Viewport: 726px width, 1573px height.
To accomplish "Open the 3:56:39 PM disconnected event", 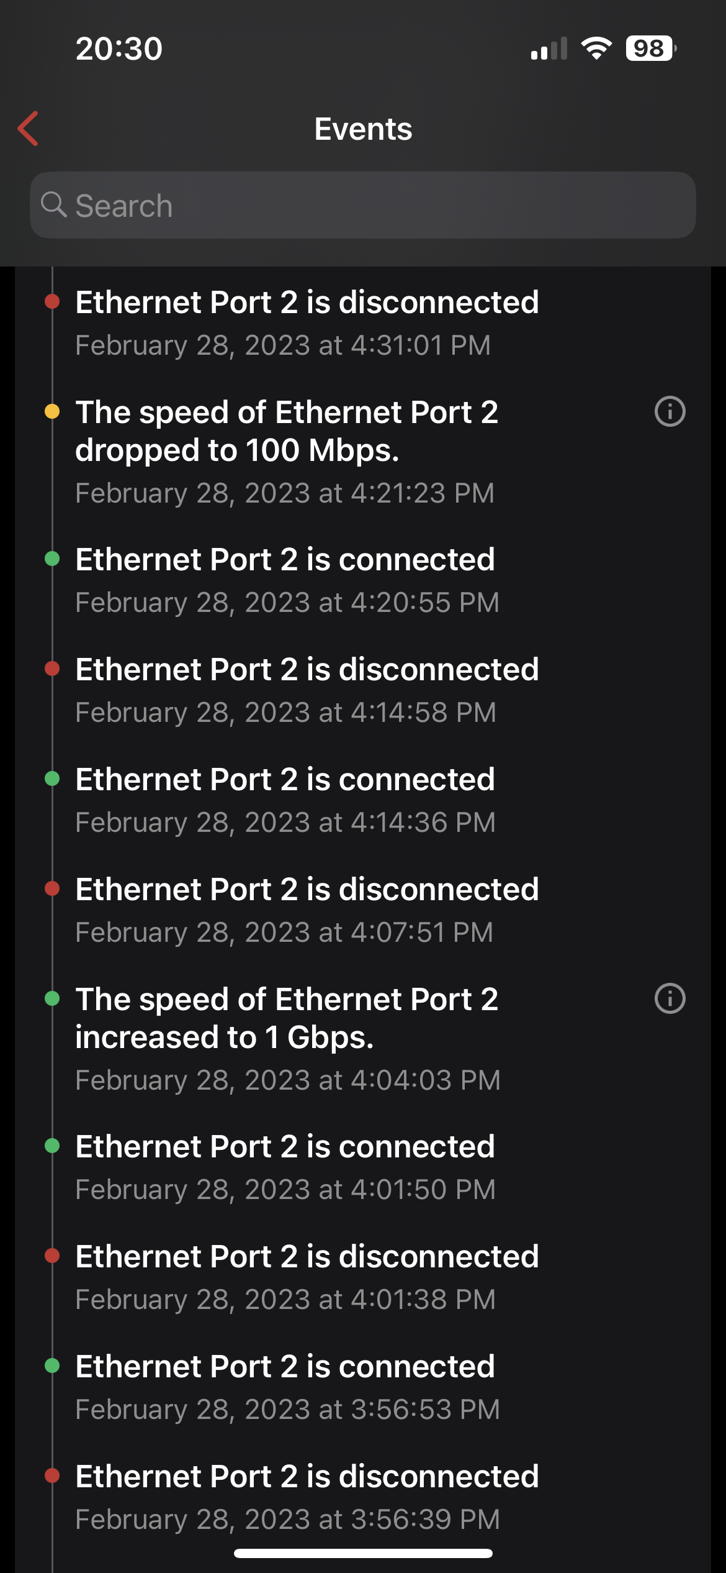I will click(x=307, y=1497).
